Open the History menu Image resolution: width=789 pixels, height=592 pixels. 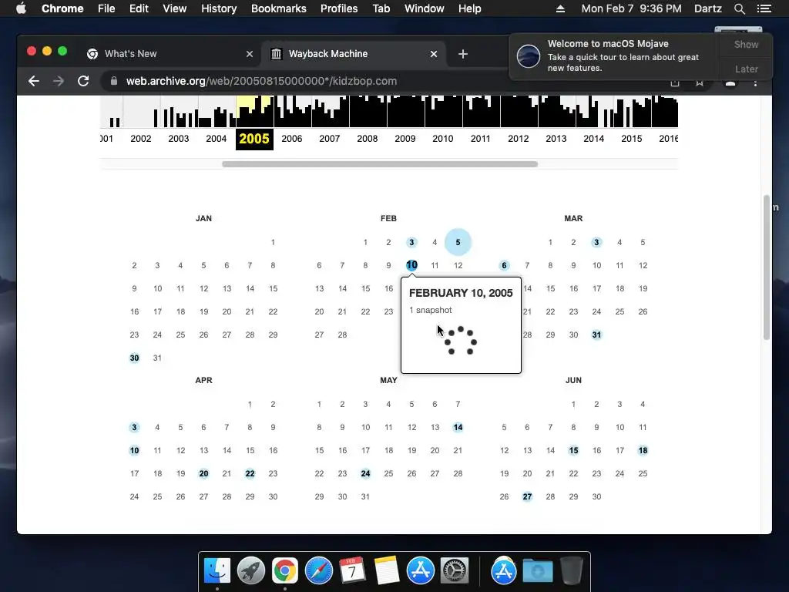[219, 8]
